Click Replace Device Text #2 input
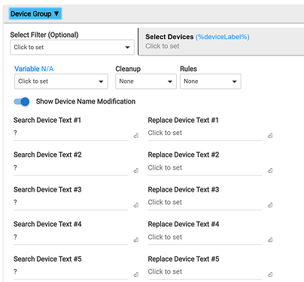 coord(205,168)
